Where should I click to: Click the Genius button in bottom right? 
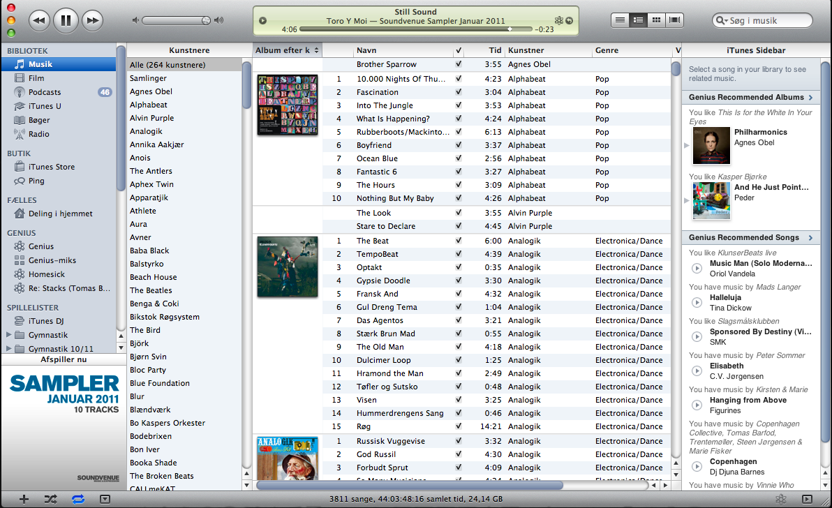coord(781,499)
